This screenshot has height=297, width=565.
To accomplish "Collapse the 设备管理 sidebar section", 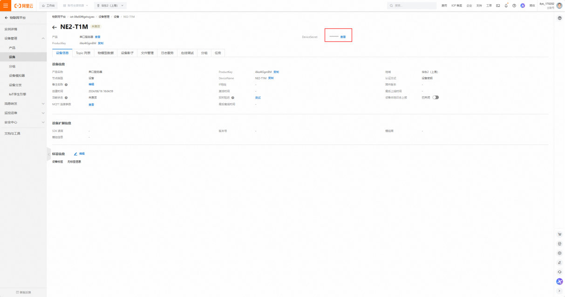I will pos(43,39).
